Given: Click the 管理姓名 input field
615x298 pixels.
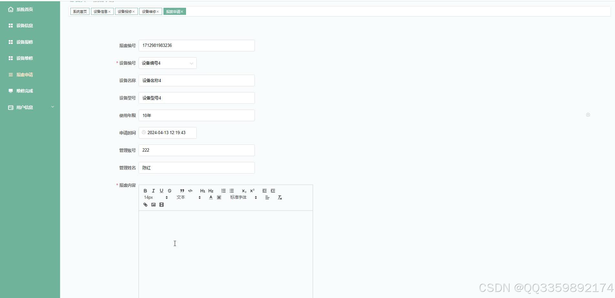Looking at the screenshot, I should 197,168.
